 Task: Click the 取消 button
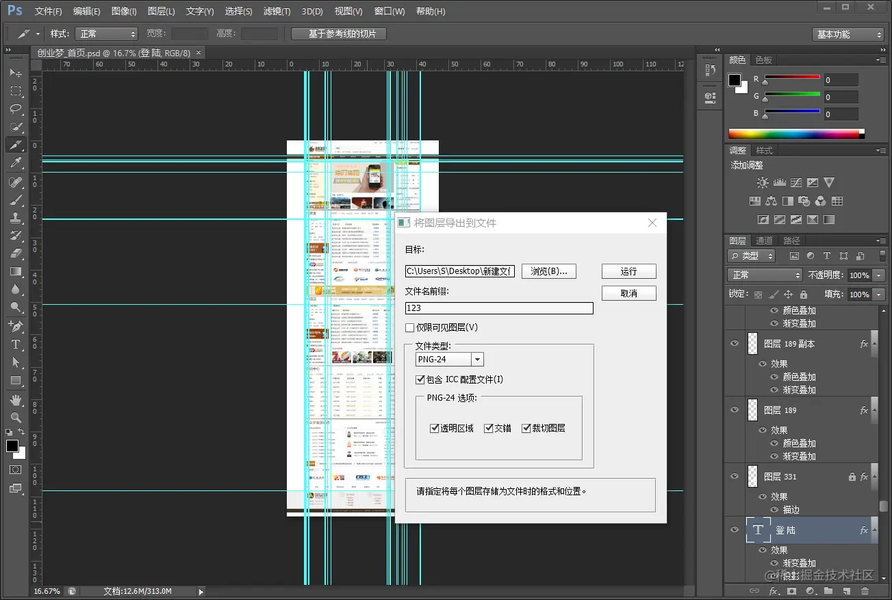pos(628,293)
